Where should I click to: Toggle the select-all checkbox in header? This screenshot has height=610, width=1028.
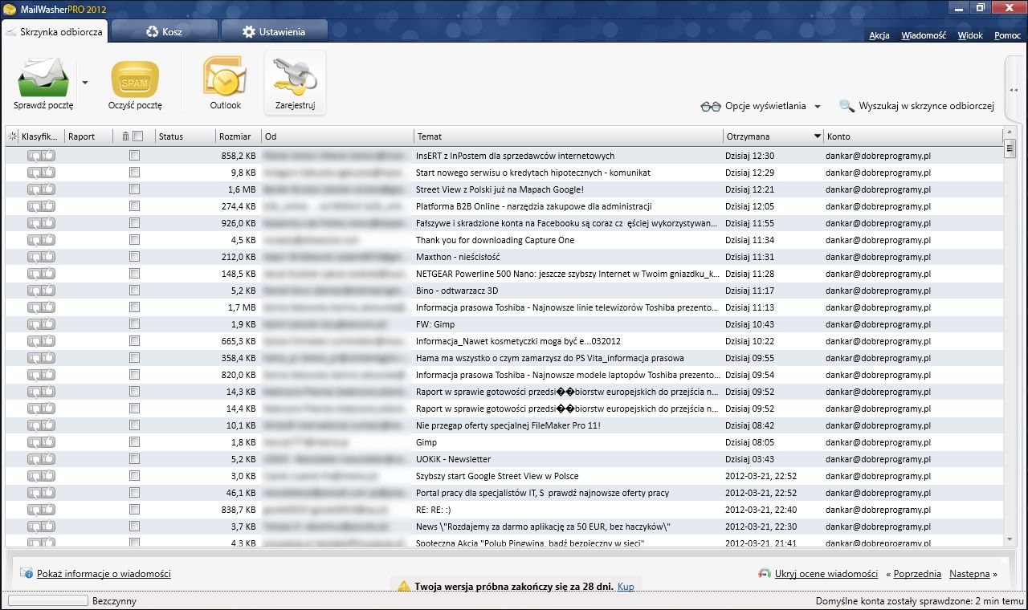[x=137, y=136]
